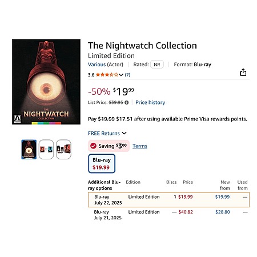This screenshot has width=257, height=257.
Task: Open the Price history link
Action: coord(150,102)
